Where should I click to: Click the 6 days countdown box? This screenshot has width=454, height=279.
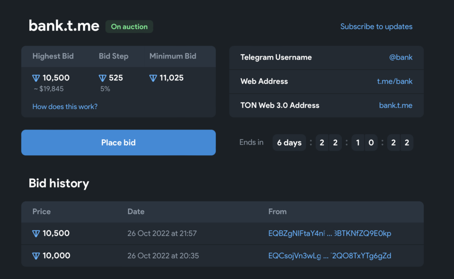point(289,143)
